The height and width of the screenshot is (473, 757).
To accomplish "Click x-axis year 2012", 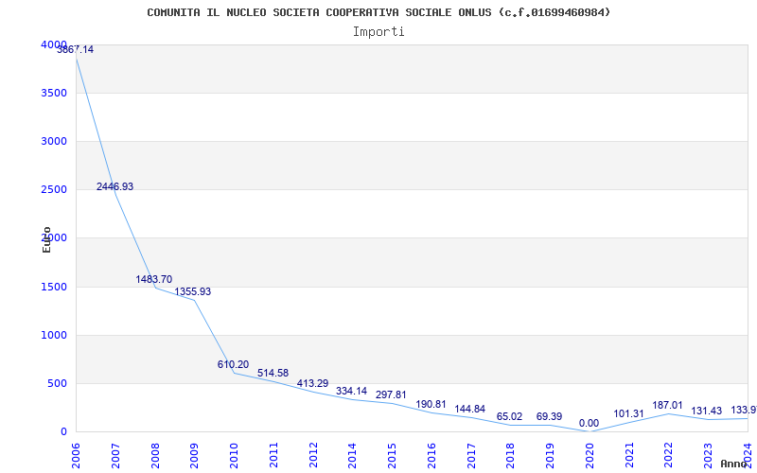I will 313,456.
